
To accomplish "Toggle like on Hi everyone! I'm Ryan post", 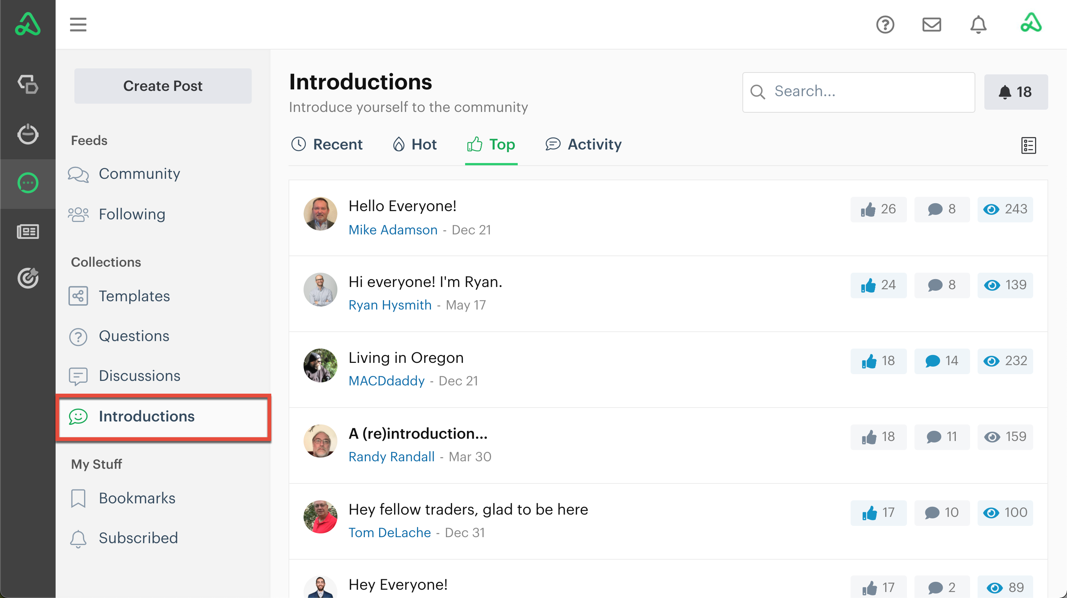I will coord(878,285).
